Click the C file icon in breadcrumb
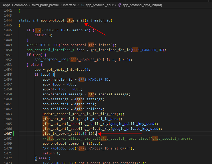Image resolution: width=212 pixels, height=164 pixels. click(x=82, y=5)
